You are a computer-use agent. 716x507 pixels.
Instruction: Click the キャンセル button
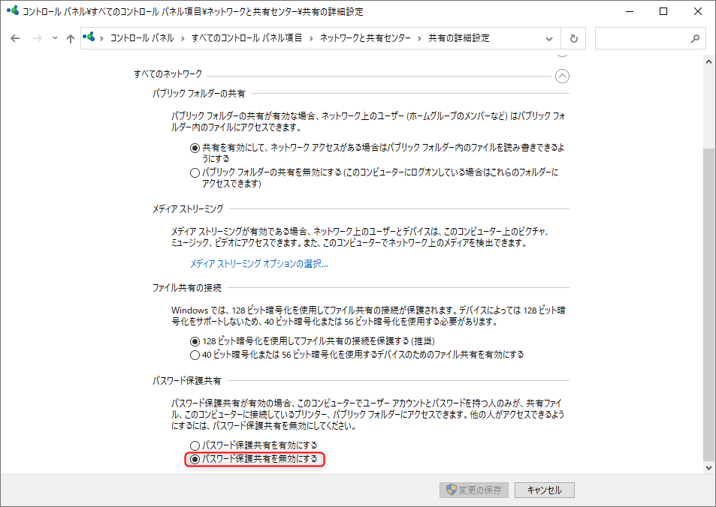[544, 490]
